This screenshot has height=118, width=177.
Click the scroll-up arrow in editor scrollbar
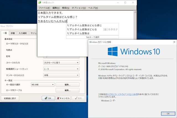pyautogui.click(x=135, y=12)
